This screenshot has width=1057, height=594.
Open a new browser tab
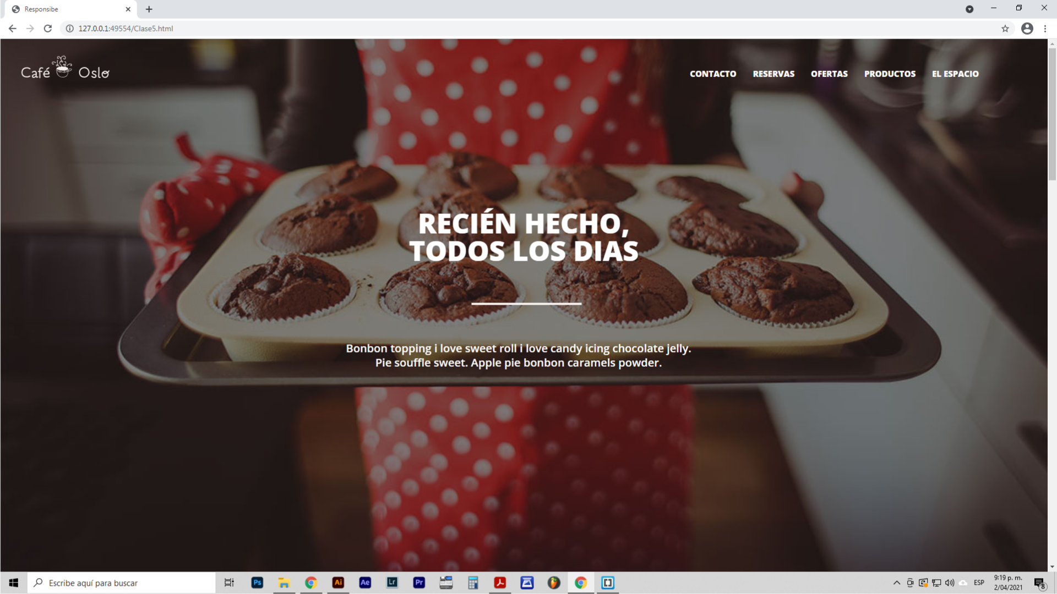[149, 9]
